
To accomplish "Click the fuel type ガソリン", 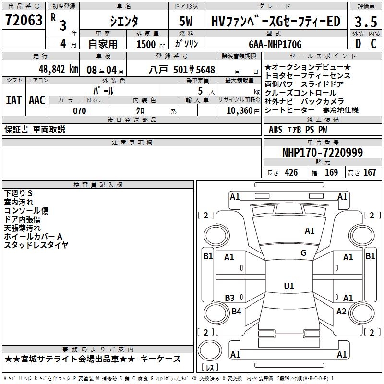I will tap(186, 44).
